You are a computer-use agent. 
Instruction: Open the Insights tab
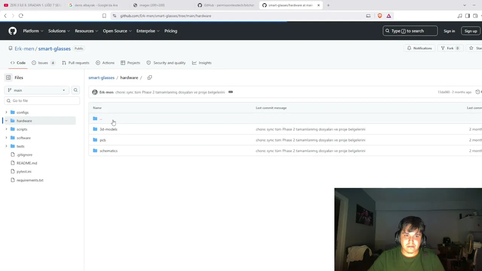click(202, 63)
